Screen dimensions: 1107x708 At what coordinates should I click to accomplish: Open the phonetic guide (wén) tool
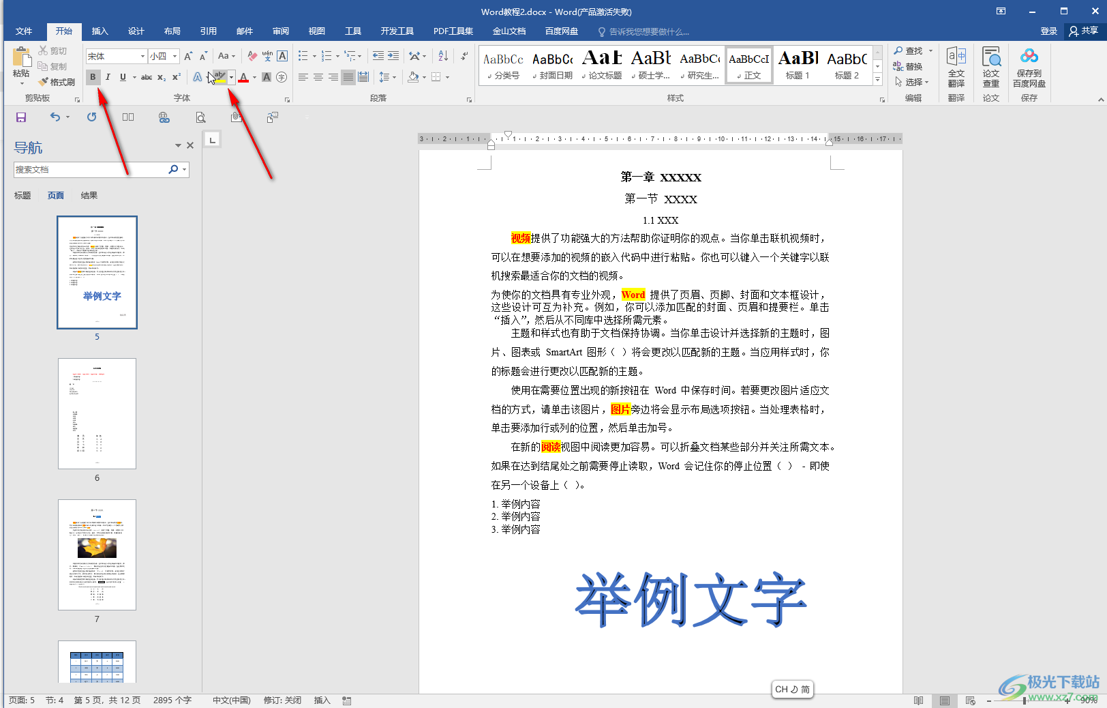267,56
